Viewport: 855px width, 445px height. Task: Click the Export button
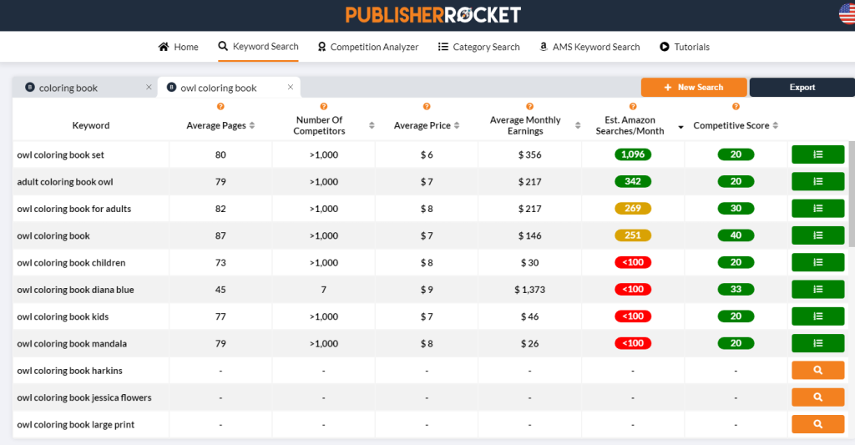(x=802, y=88)
